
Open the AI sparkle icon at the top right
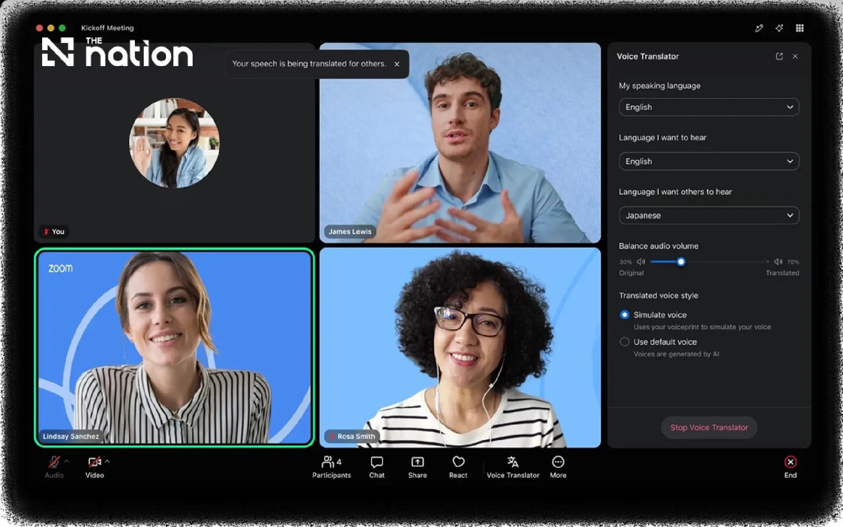coord(779,28)
